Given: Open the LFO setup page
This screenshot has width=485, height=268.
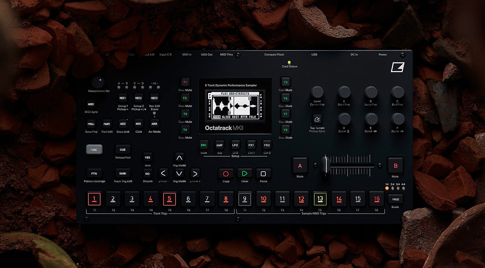Looking at the screenshot, I should point(235,145).
